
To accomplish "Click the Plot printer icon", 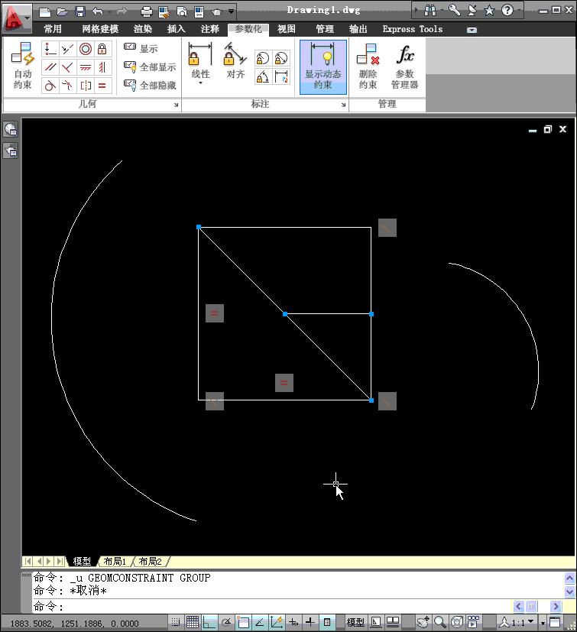I will 147,11.
